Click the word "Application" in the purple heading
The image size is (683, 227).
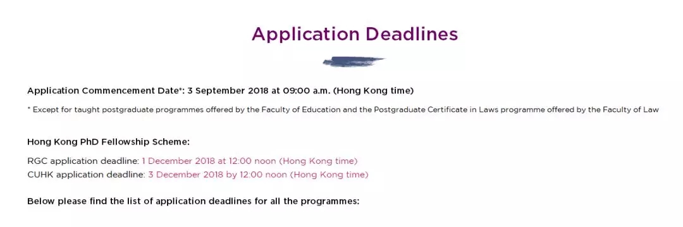[x=306, y=35]
